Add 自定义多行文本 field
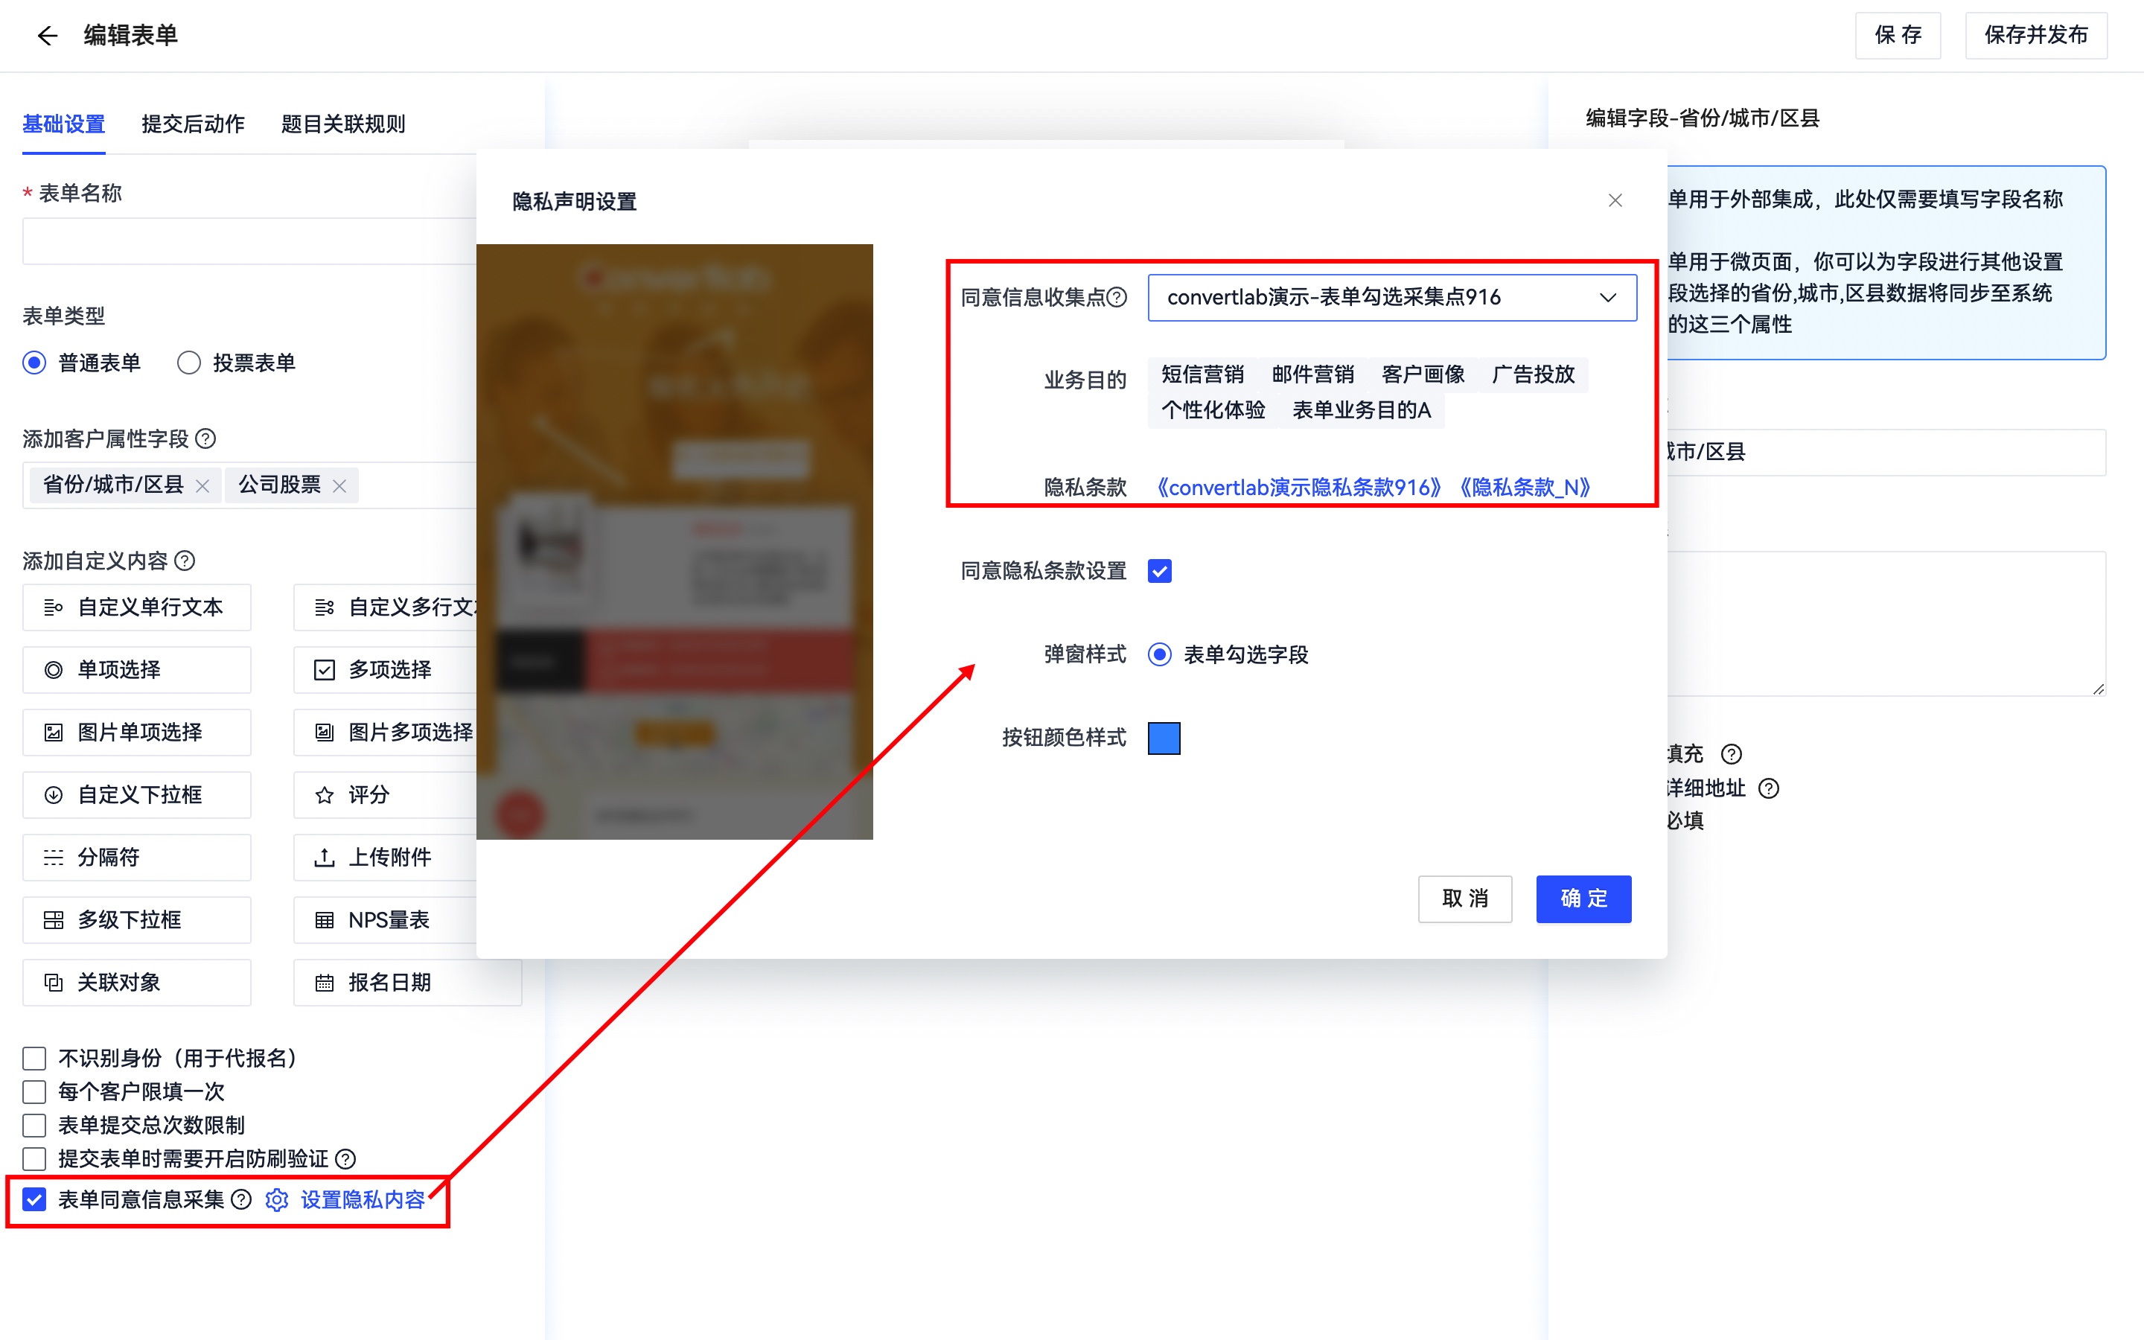 point(386,607)
